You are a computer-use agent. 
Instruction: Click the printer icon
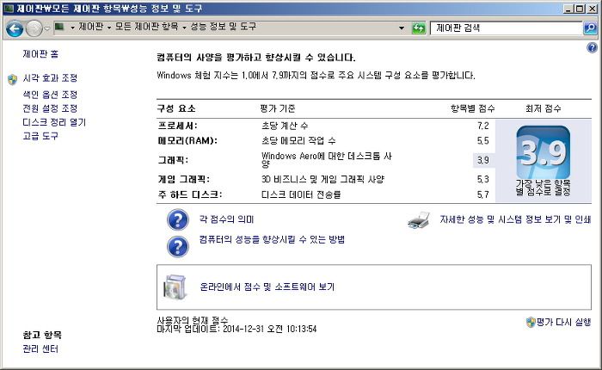[x=419, y=220]
